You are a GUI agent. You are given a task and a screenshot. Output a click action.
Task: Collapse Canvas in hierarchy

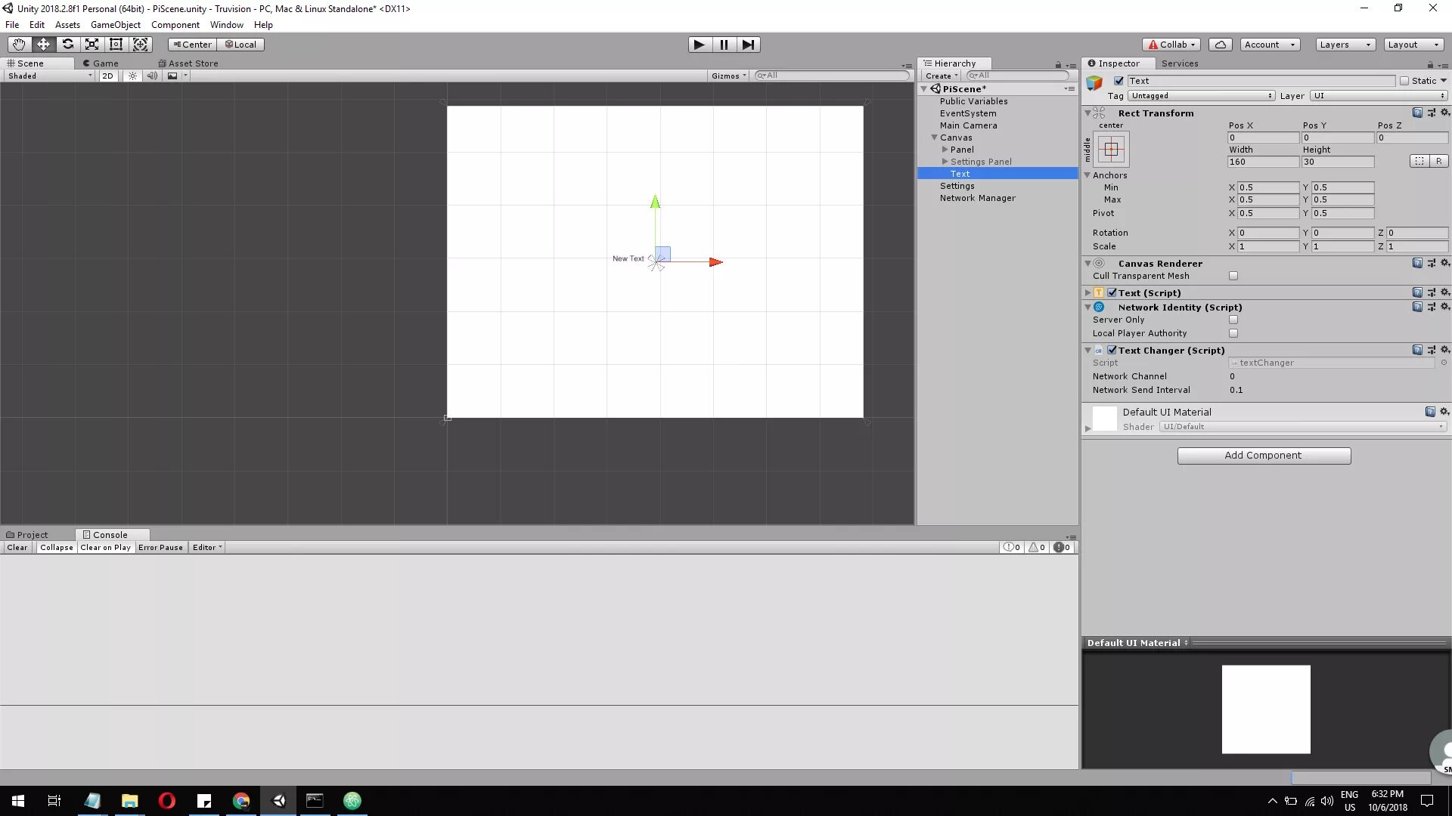click(934, 138)
